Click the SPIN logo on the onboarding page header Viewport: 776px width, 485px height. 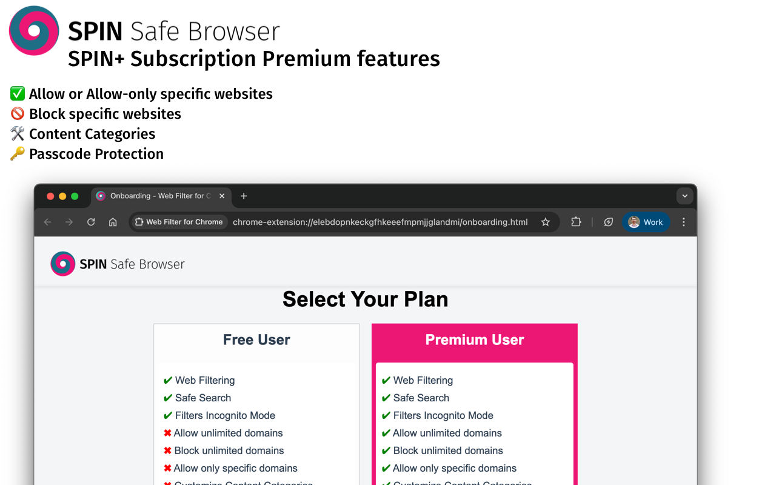(x=62, y=264)
